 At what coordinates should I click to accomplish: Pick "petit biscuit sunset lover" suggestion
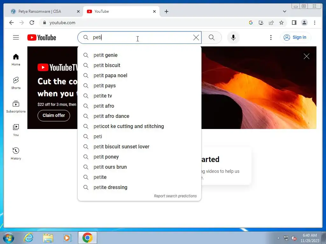click(139, 147)
